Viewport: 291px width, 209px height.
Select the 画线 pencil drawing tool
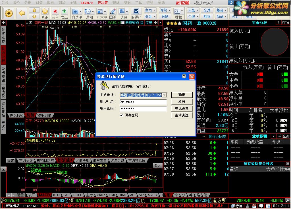pos(113,11)
